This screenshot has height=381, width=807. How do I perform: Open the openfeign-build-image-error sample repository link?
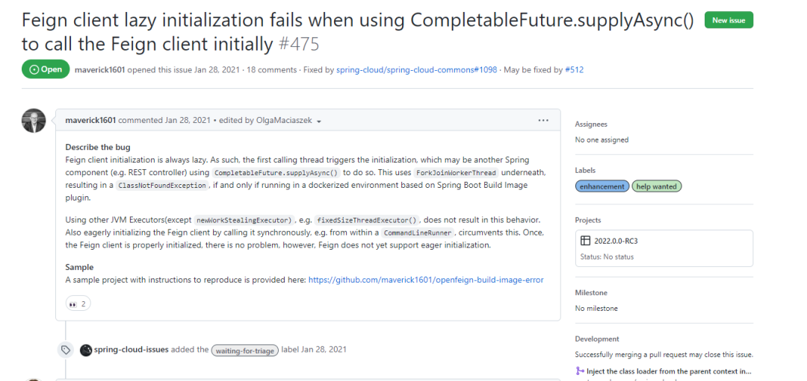pyautogui.click(x=426, y=280)
